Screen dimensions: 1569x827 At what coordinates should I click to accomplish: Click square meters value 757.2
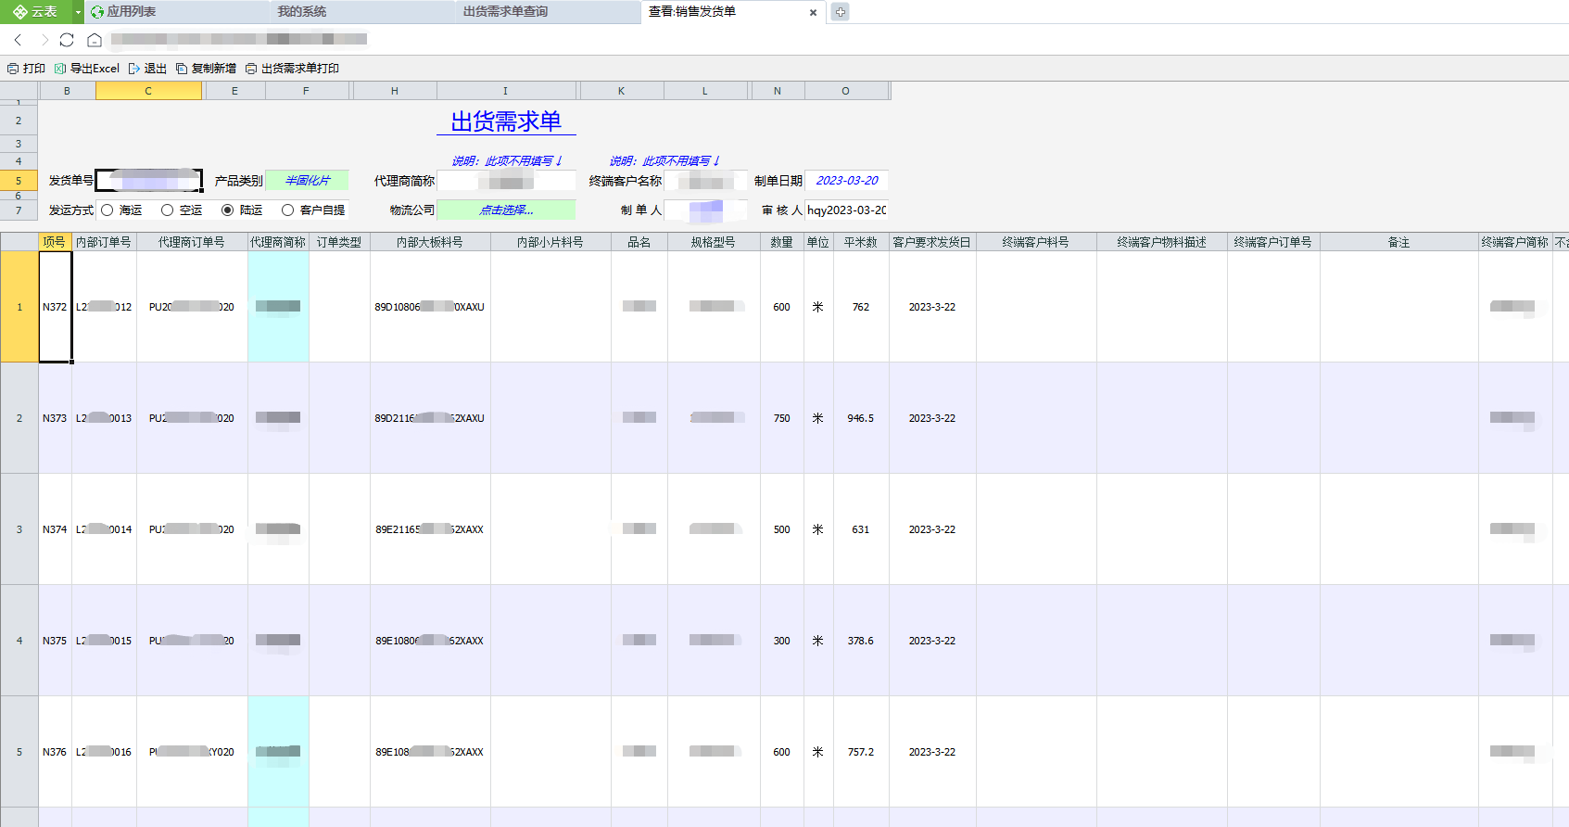click(861, 752)
